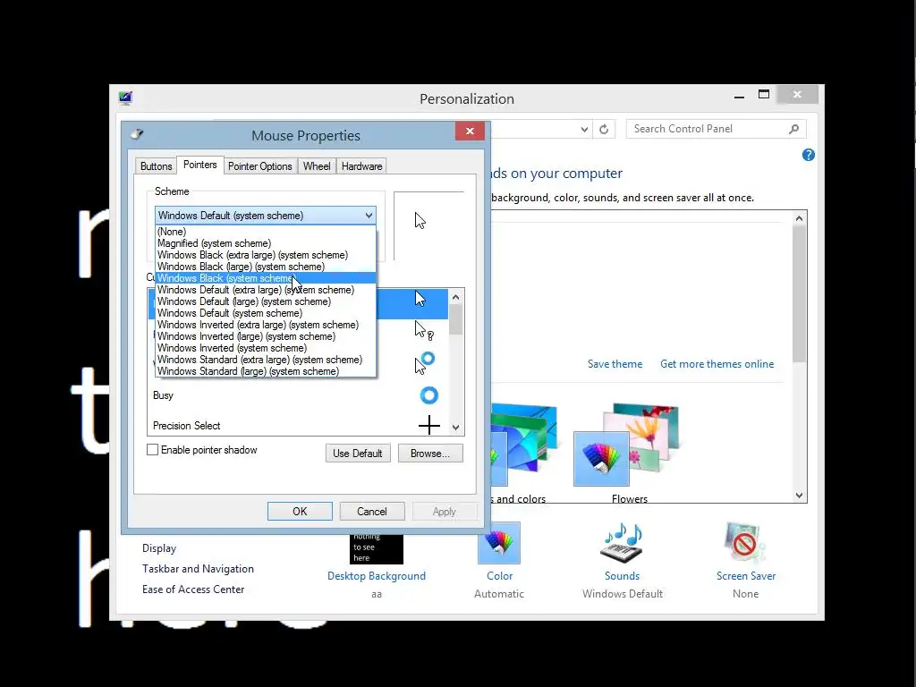The width and height of the screenshot is (916, 687).
Task: Switch to the Wheel tab
Action: click(317, 166)
